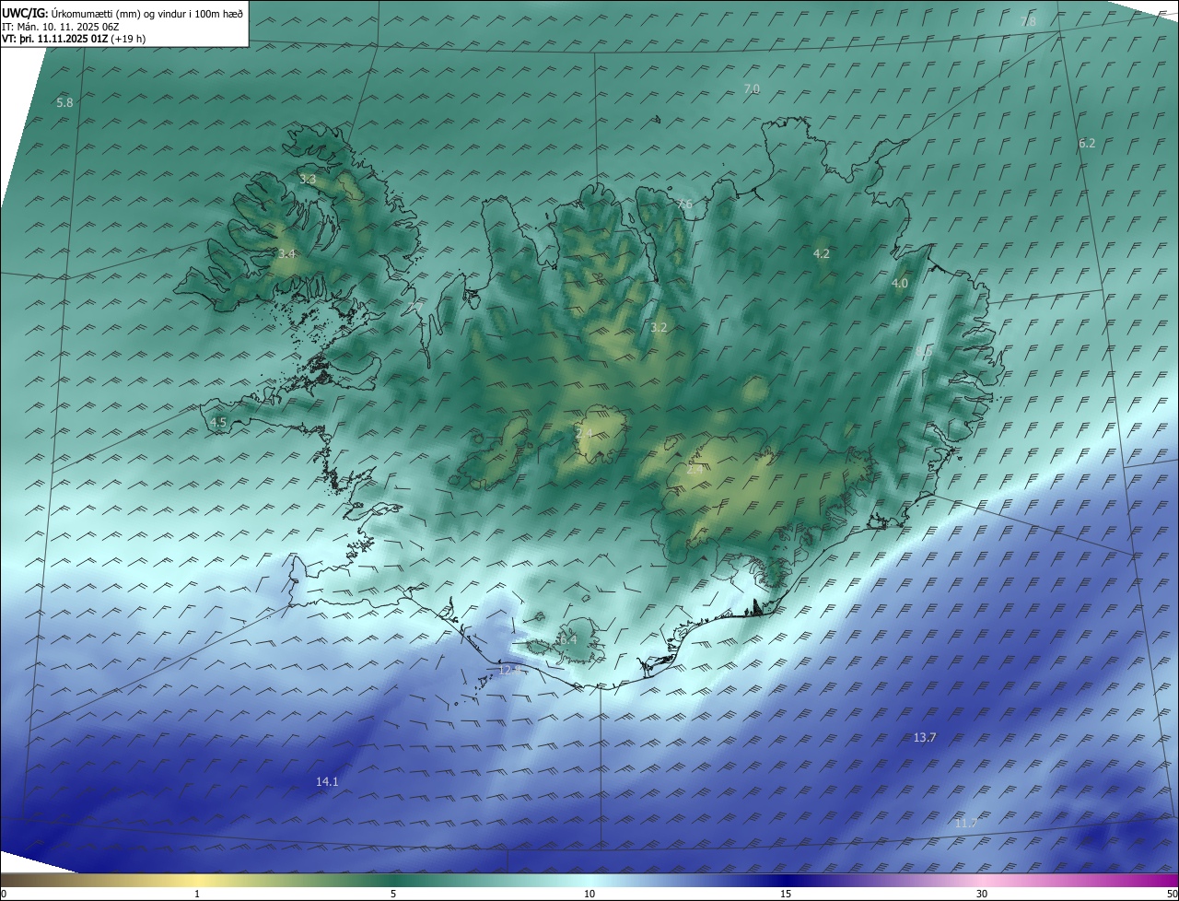Click the 30 tick on the color scale

click(x=982, y=895)
